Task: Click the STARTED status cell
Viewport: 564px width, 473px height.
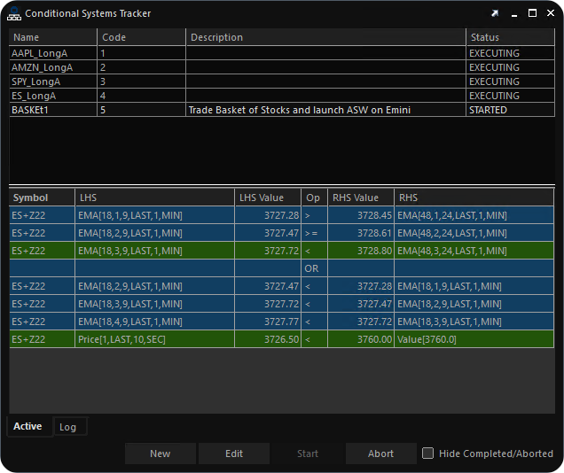Action: (x=511, y=110)
